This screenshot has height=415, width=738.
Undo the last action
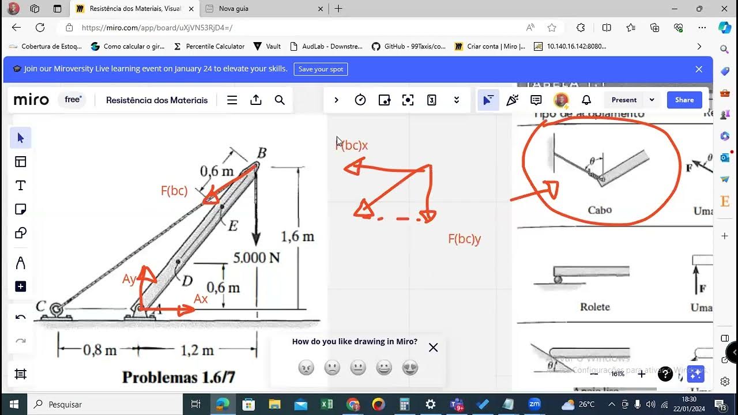coord(21,318)
